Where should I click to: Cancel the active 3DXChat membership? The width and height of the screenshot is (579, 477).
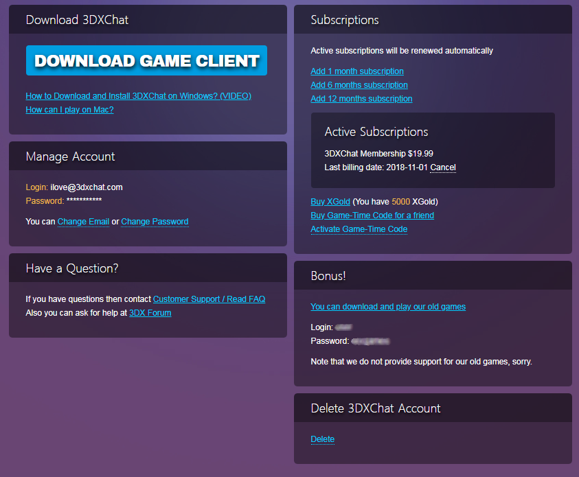pos(443,167)
